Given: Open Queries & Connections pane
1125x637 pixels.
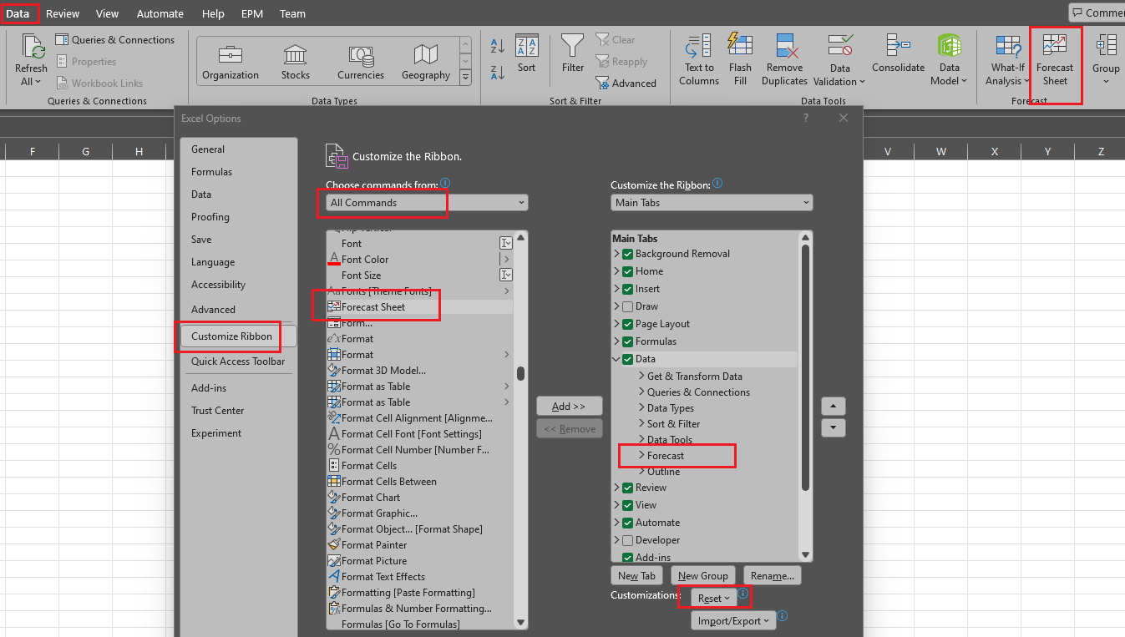Looking at the screenshot, I should coord(115,40).
